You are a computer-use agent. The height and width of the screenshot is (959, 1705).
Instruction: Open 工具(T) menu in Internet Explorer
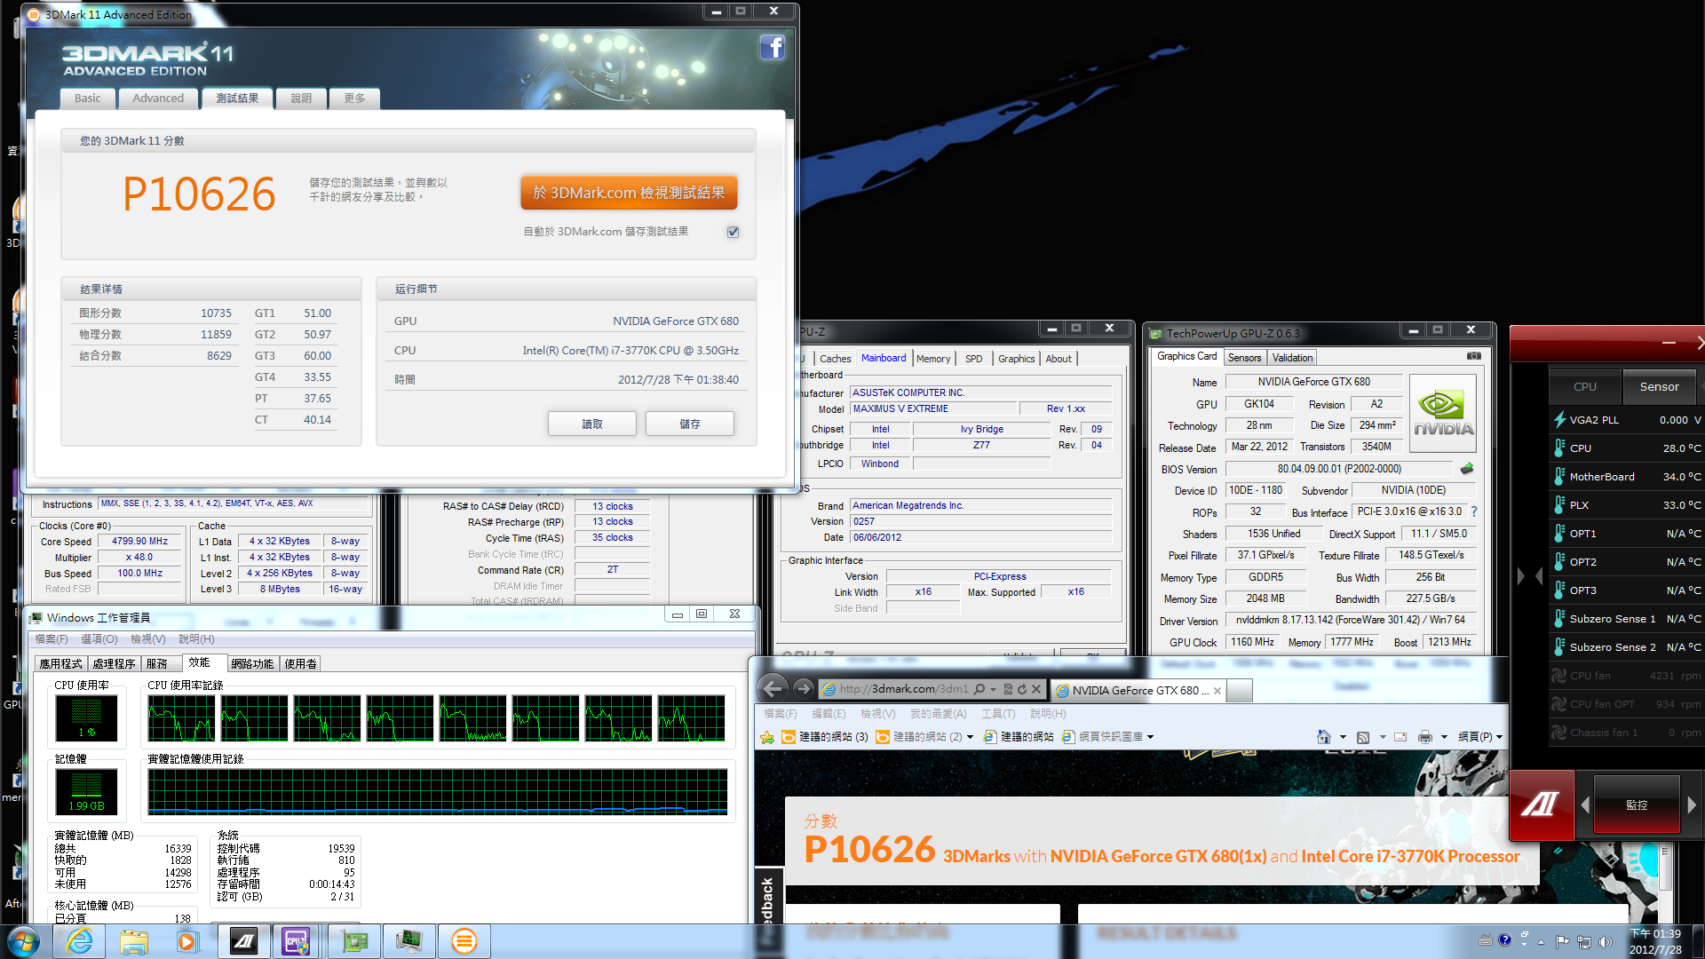click(x=998, y=714)
